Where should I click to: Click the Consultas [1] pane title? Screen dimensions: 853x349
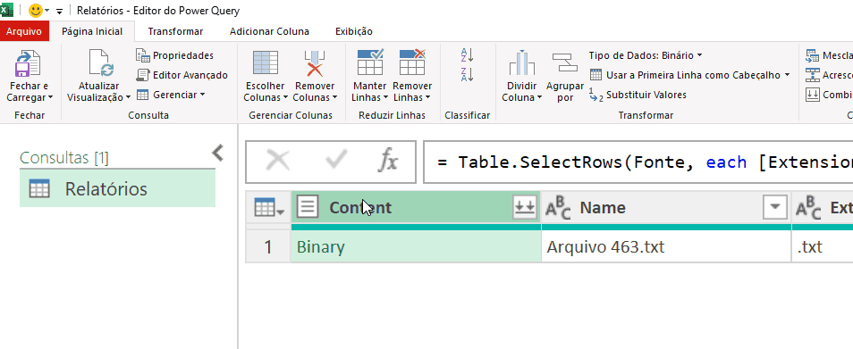[64, 158]
